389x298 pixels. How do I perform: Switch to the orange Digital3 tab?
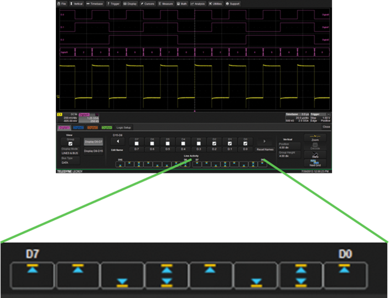click(92, 127)
